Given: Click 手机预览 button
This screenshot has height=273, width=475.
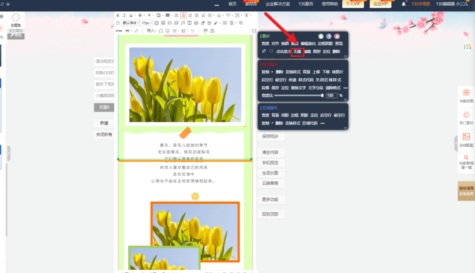Looking at the screenshot, I should [x=270, y=163].
